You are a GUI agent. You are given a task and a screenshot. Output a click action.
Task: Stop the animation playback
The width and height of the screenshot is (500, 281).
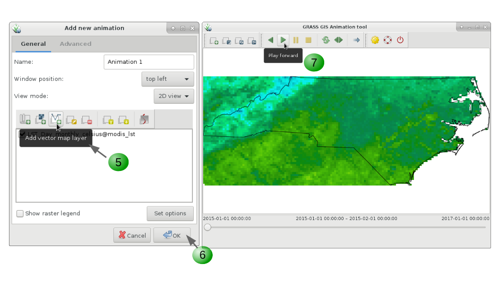point(308,40)
